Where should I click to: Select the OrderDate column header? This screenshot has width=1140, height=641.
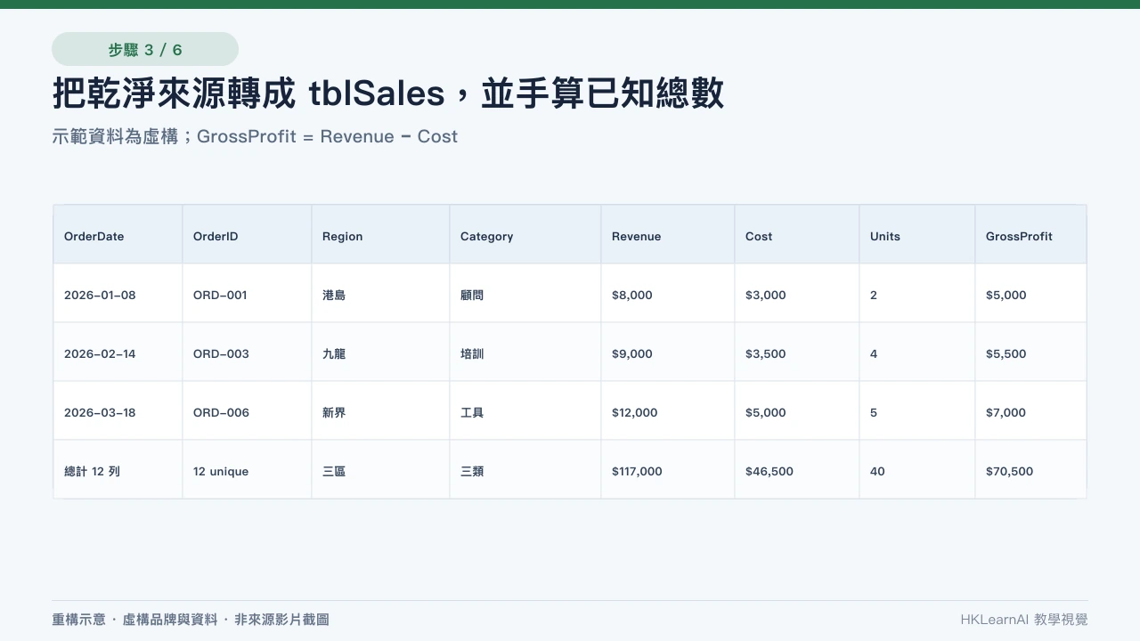click(x=118, y=235)
